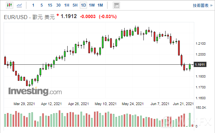Image resolution: width=215 pixels, height=133 pixels.
Task: Set chart interval to 1M
Action: (100, 5)
